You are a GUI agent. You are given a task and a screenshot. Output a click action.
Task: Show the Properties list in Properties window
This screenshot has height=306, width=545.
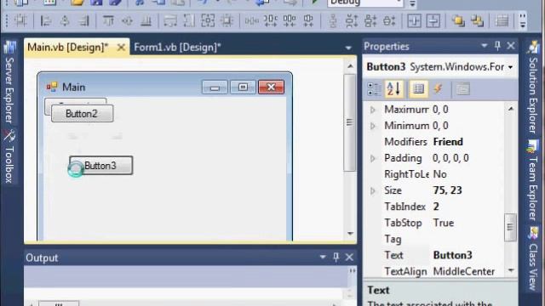pos(418,89)
